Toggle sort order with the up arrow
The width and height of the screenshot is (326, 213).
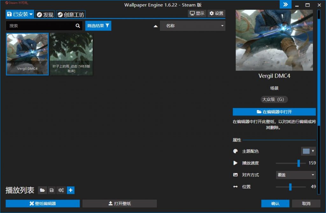(155, 26)
